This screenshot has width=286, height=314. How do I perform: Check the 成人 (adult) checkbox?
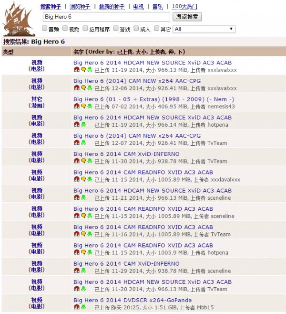(136, 28)
